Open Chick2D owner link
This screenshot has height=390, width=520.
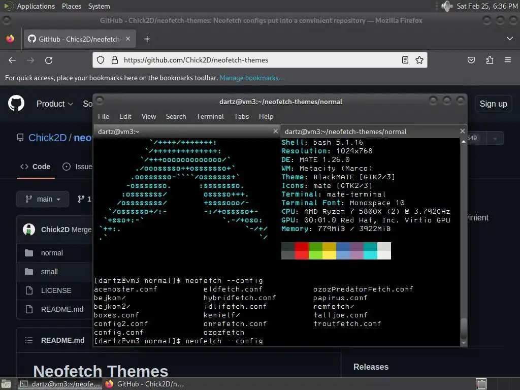[47, 138]
